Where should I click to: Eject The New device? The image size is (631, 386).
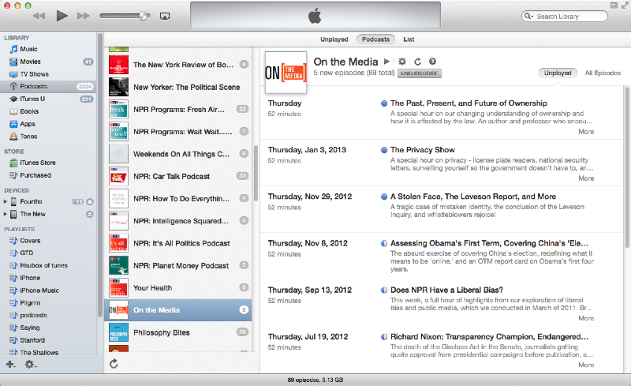pyautogui.click(x=90, y=214)
